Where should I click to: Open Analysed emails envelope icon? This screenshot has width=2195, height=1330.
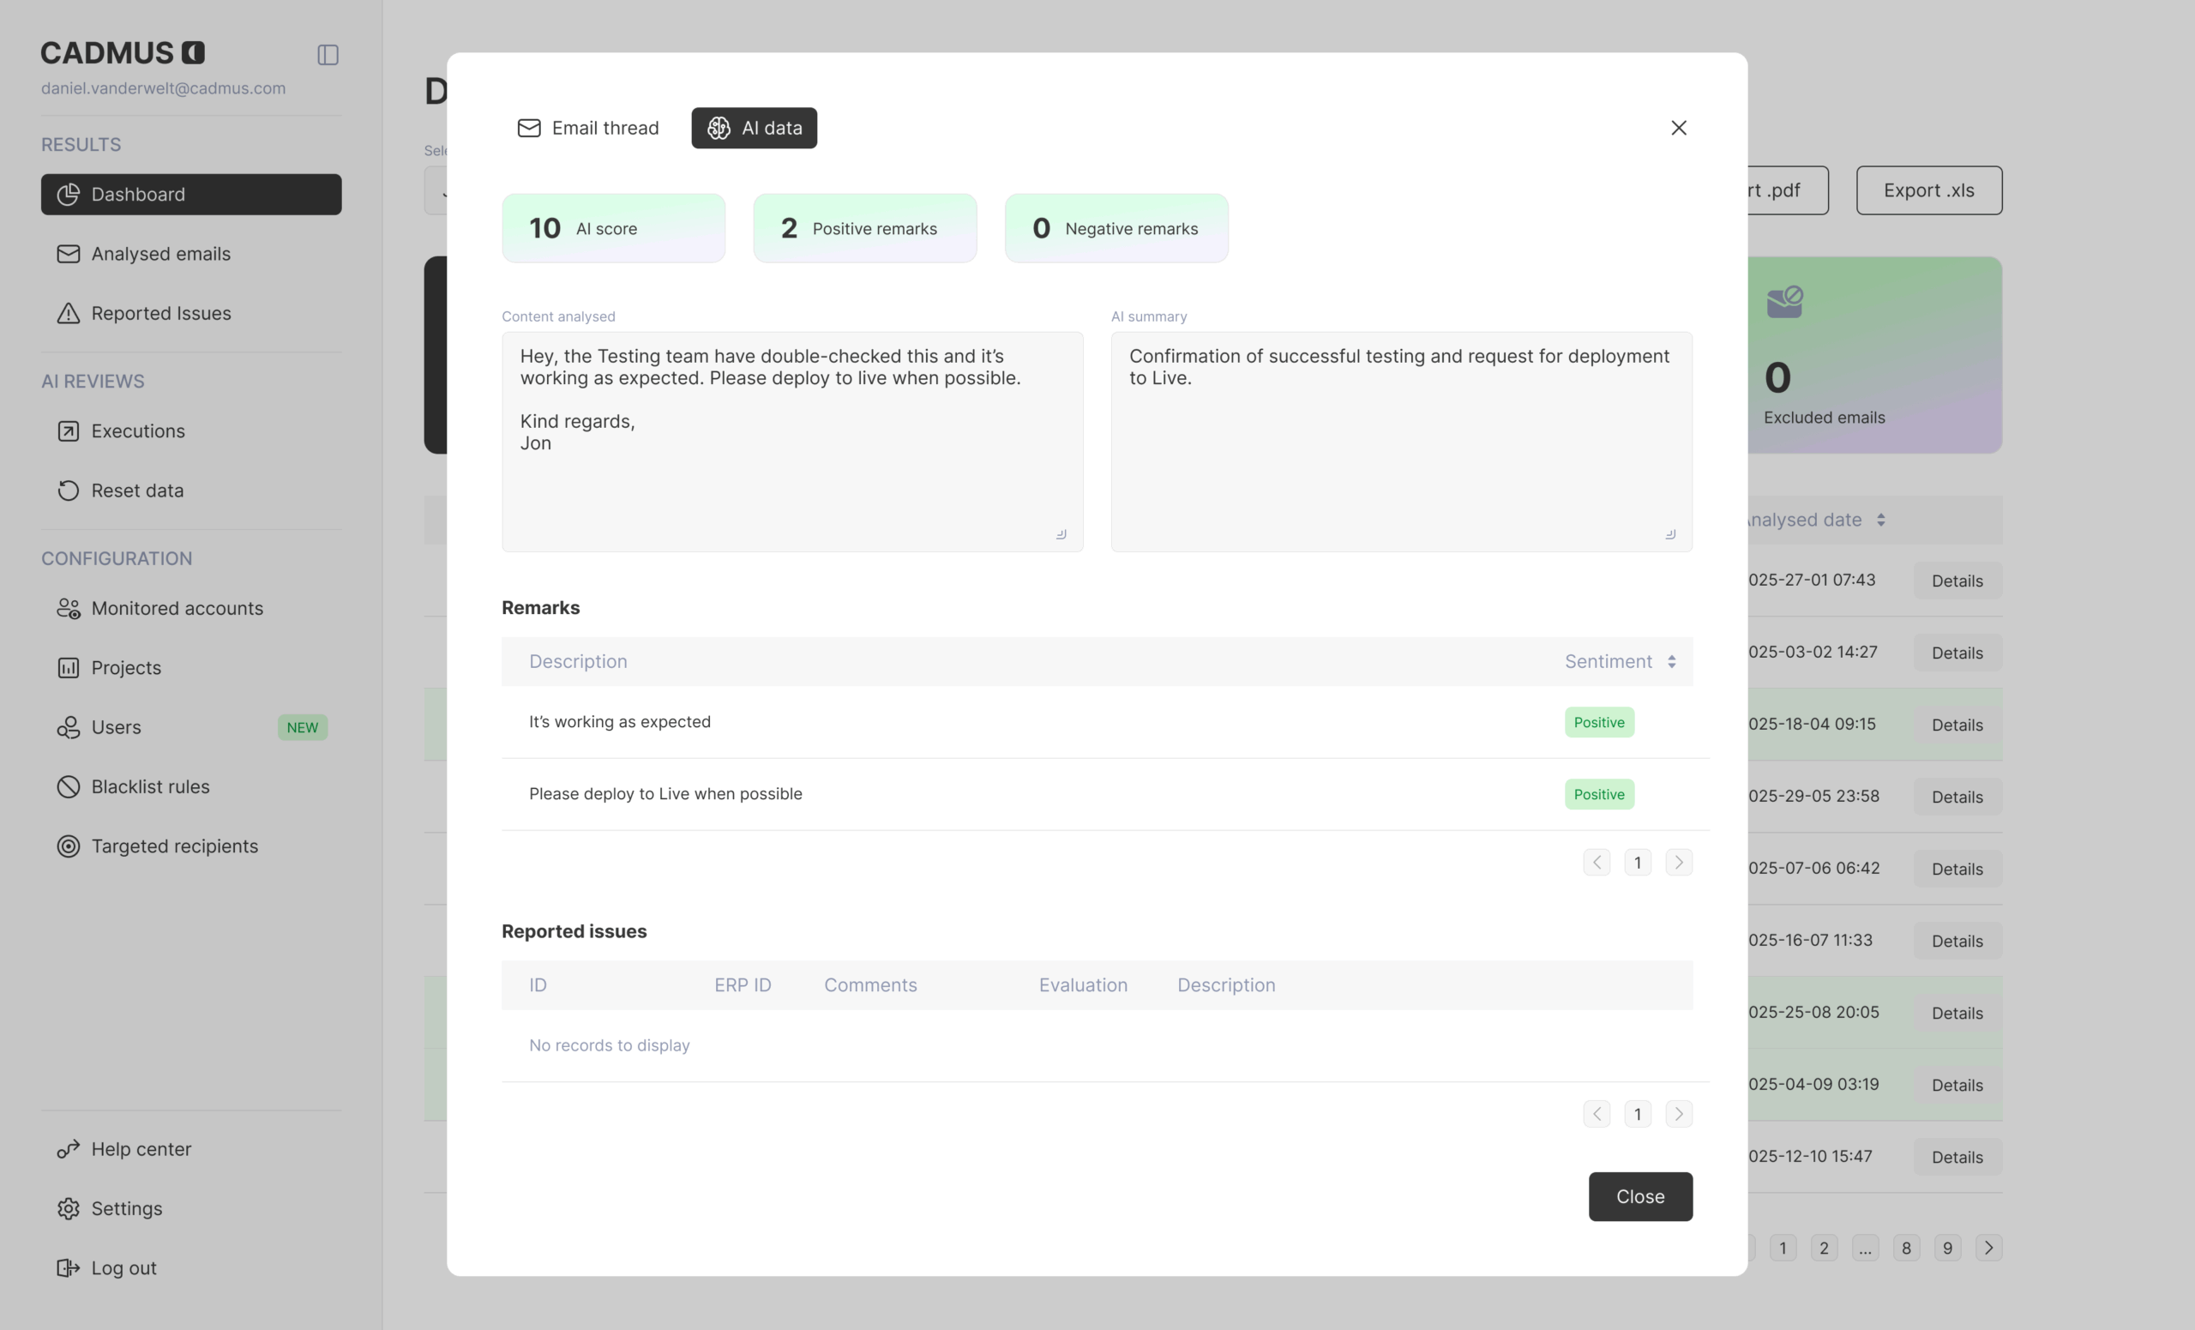69,254
